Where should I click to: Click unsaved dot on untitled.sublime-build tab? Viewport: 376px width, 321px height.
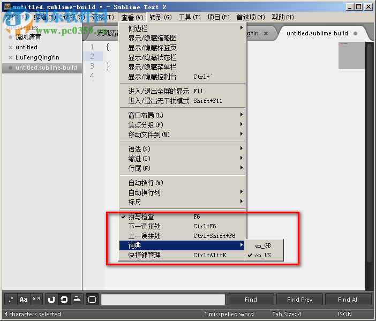(x=355, y=34)
